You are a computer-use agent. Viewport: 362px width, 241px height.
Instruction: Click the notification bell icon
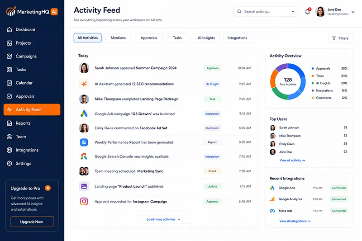(x=308, y=12)
